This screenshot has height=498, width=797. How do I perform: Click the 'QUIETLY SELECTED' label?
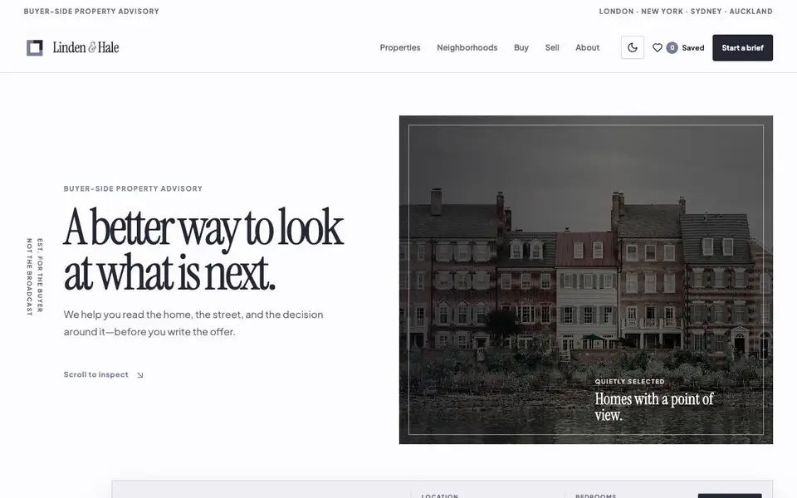[x=629, y=381]
